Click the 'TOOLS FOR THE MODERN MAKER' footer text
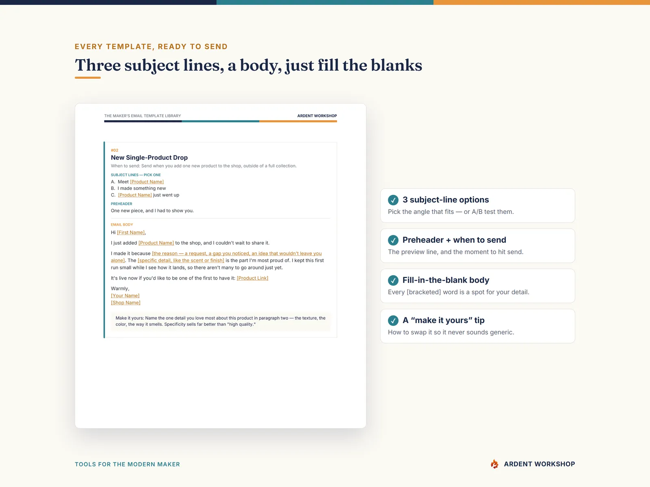Screen dimensions: 650x487 click(127, 464)
